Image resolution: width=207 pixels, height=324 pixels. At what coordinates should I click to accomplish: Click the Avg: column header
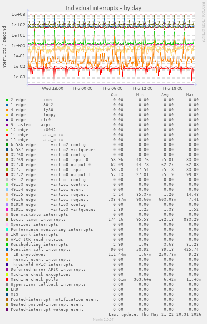coord(166,95)
